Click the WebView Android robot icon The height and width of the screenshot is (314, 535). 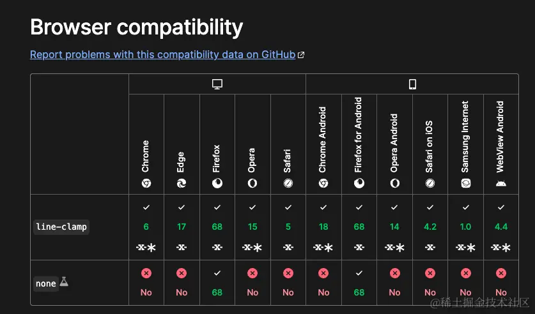tap(501, 183)
